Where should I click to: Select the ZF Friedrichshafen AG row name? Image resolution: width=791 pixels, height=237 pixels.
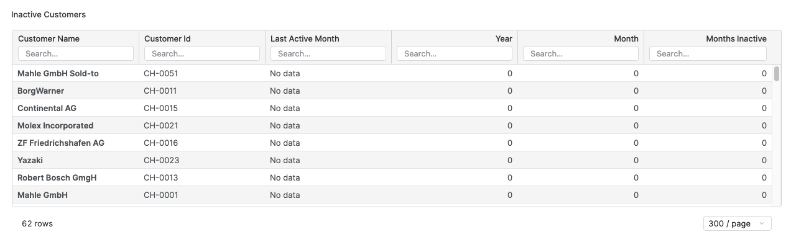61,143
